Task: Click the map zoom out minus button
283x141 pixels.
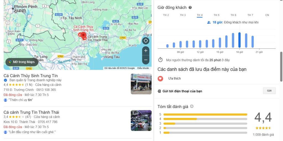Action: pos(146,60)
